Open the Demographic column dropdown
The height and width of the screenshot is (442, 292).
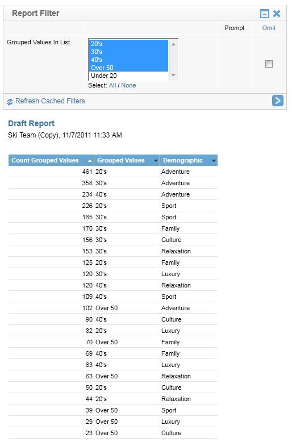point(214,161)
